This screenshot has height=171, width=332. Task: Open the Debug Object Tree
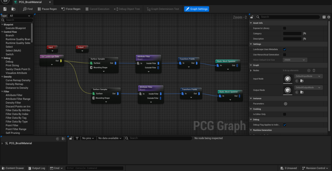point(127,9)
